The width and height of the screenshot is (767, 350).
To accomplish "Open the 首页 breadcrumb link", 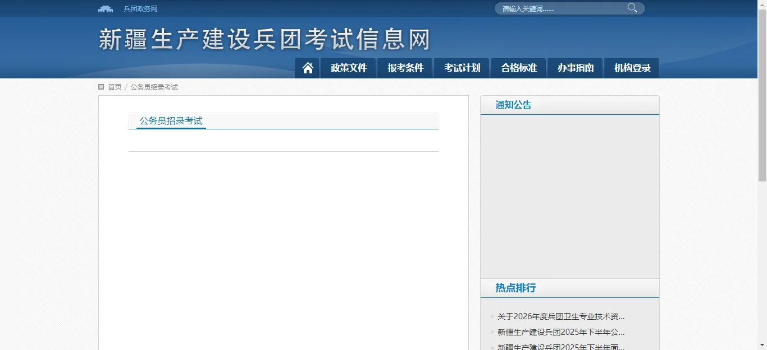I will click(115, 87).
